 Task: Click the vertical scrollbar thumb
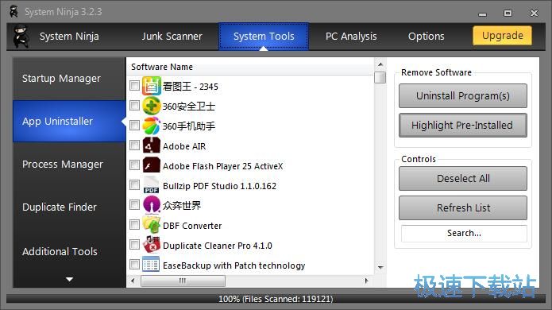(380, 77)
